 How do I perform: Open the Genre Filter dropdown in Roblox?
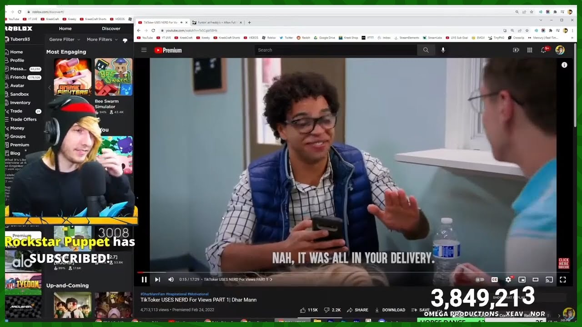point(64,40)
